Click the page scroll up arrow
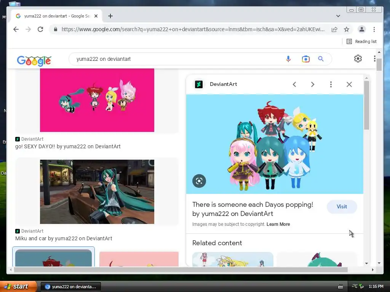 (379, 52)
